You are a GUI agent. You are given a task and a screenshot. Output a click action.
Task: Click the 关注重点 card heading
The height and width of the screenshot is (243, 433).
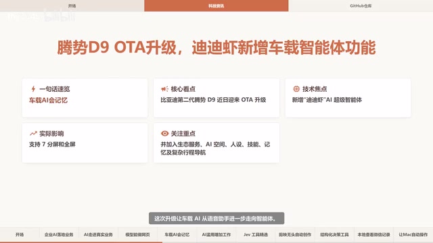tap(183, 134)
